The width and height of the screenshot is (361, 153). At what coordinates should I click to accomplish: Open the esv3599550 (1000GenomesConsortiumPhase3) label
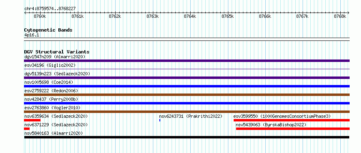tap(282, 116)
